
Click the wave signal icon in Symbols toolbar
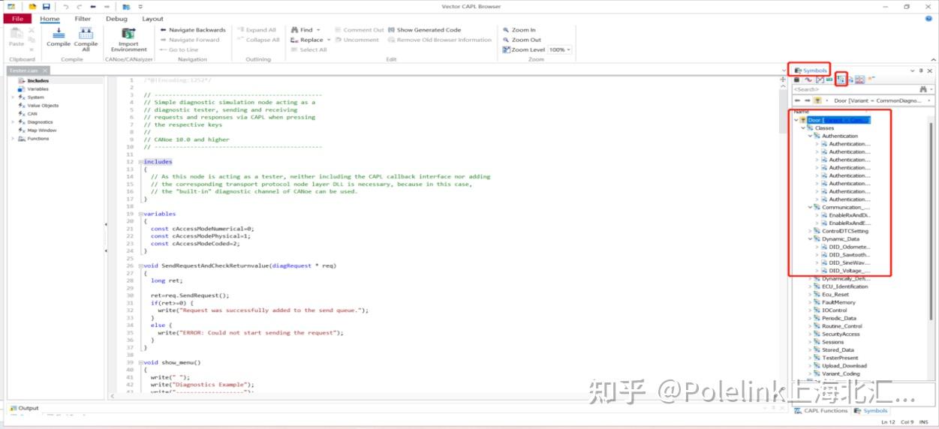[808, 79]
